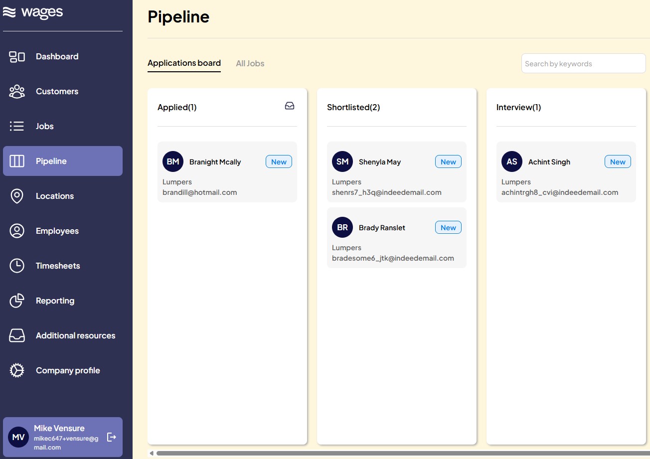Click the Customers people icon

coord(17,92)
